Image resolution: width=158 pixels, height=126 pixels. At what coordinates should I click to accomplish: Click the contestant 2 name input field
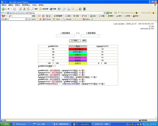click(x=90, y=36)
